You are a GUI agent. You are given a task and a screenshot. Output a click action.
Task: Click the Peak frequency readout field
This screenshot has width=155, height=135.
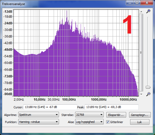[112, 107]
